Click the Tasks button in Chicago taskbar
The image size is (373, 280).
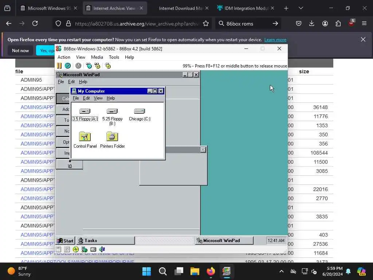106,241
